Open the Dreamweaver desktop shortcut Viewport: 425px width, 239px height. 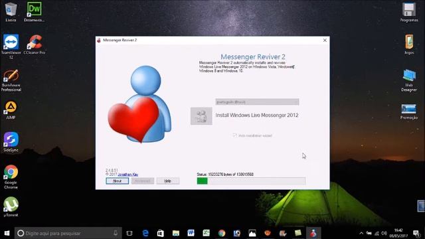(34, 11)
